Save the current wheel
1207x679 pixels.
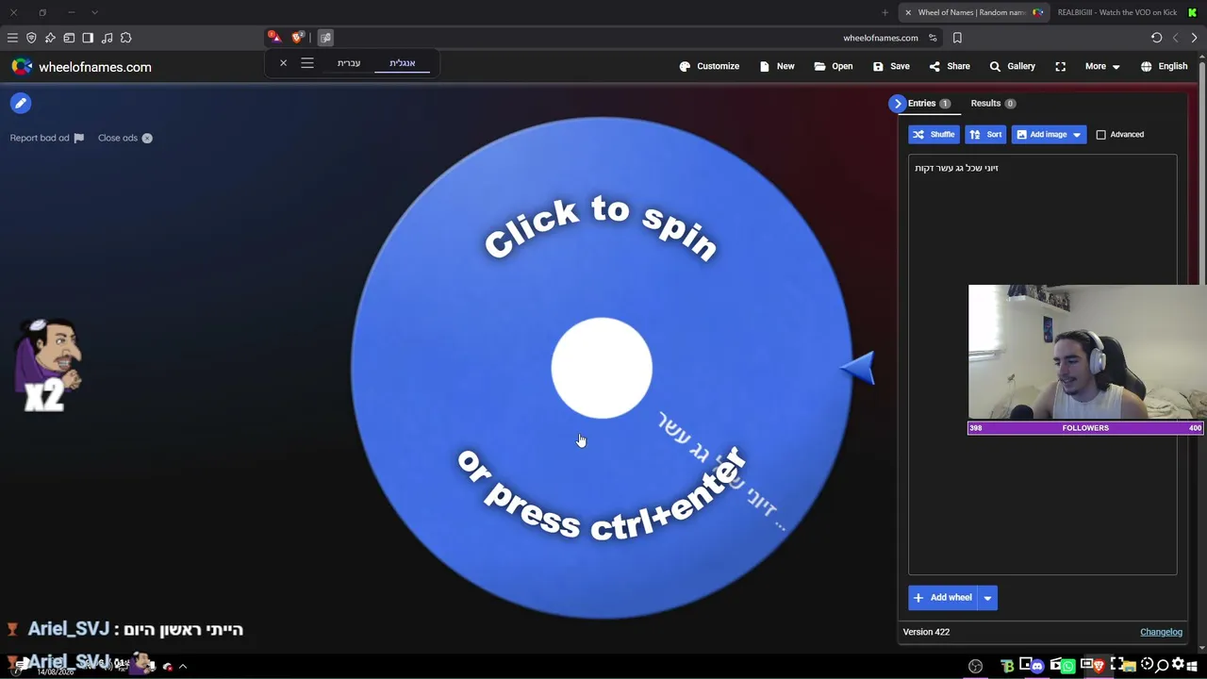[x=891, y=66]
